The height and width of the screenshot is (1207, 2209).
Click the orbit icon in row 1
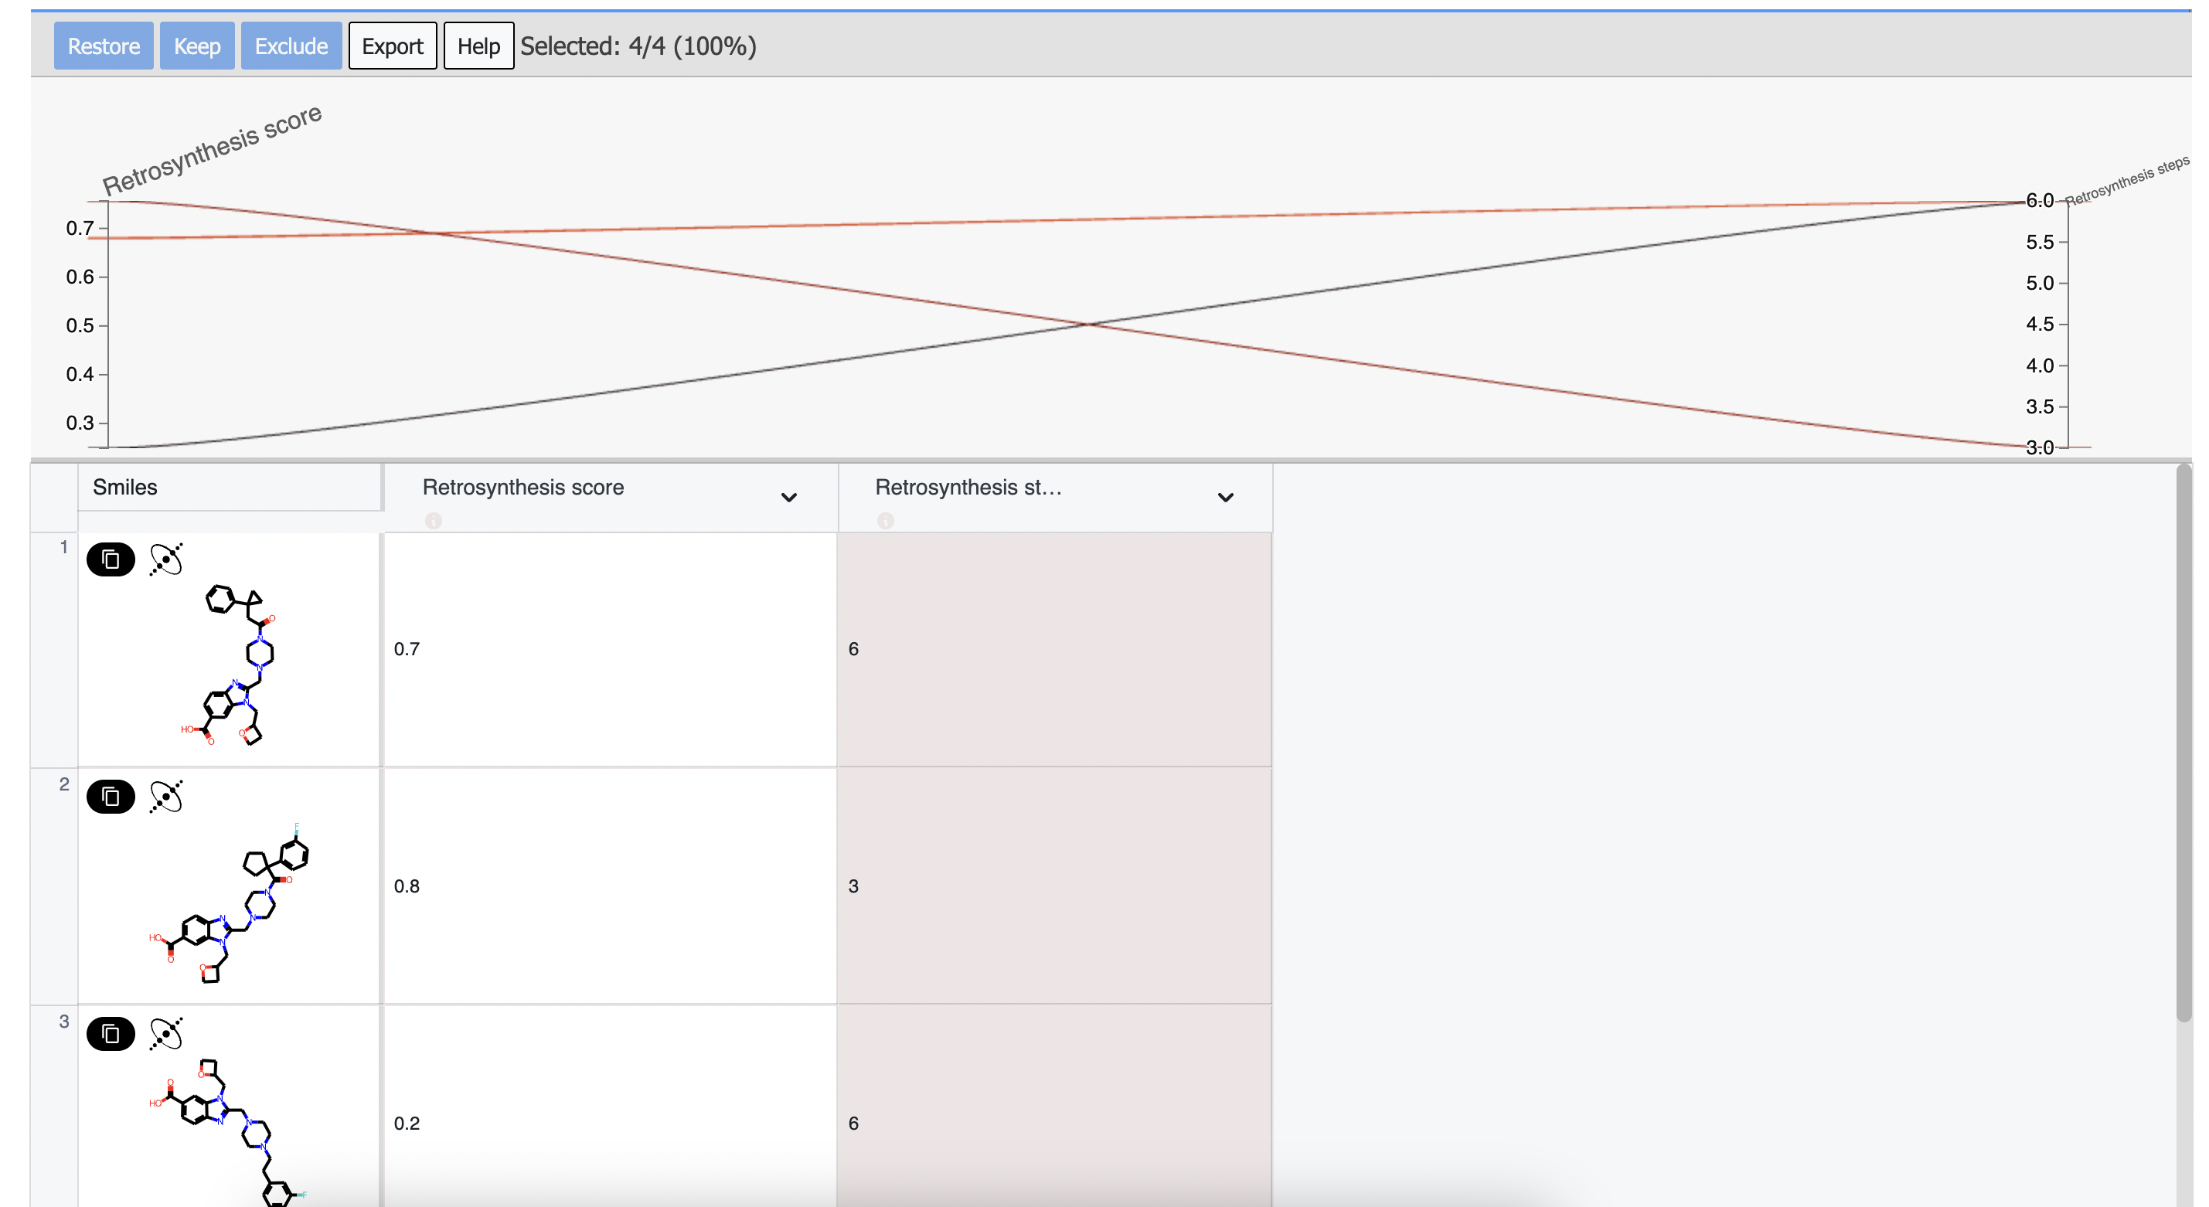(166, 559)
